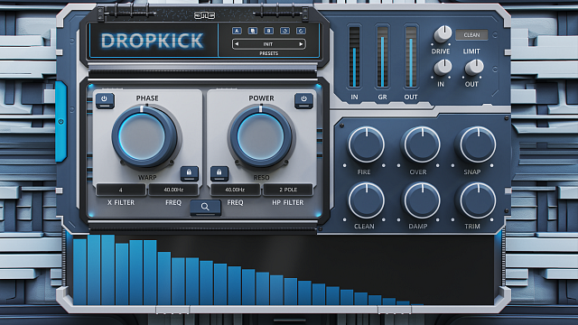Screen dimensions: 578x325
Task: Toggle the lock beside the RESO label
Action: (219, 172)
